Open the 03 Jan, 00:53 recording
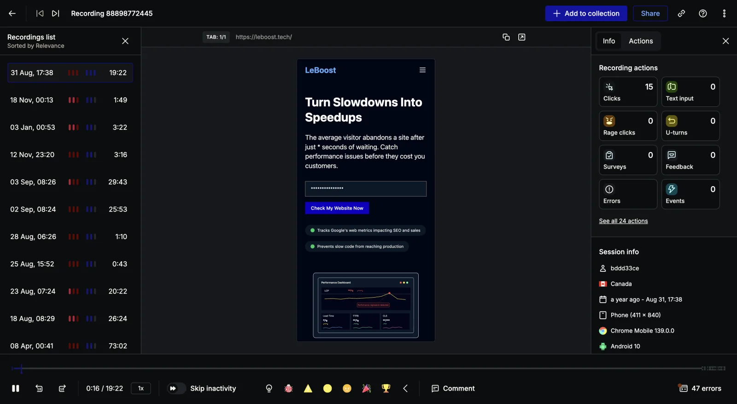Viewport: 737px width, 404px height. [70, 127]
